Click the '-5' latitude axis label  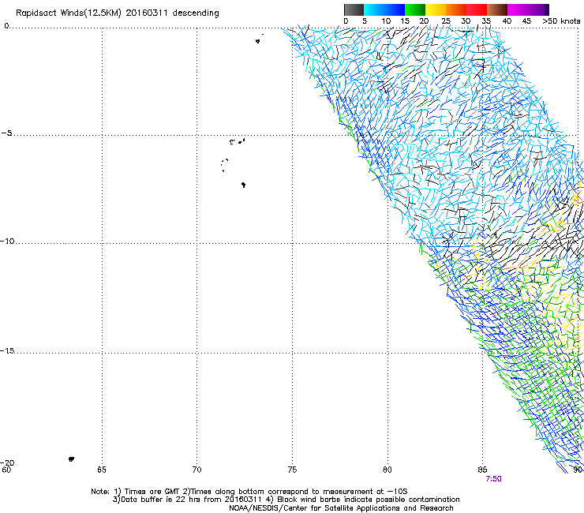[6, 133]
